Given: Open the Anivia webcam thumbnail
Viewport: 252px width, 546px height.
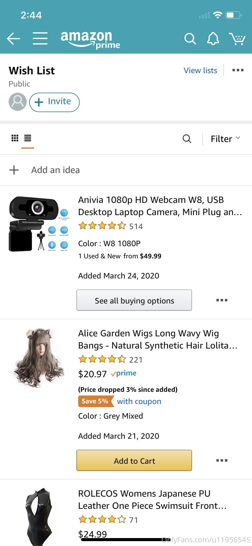Looking at the screenshot, I should (x=39, y=224).
